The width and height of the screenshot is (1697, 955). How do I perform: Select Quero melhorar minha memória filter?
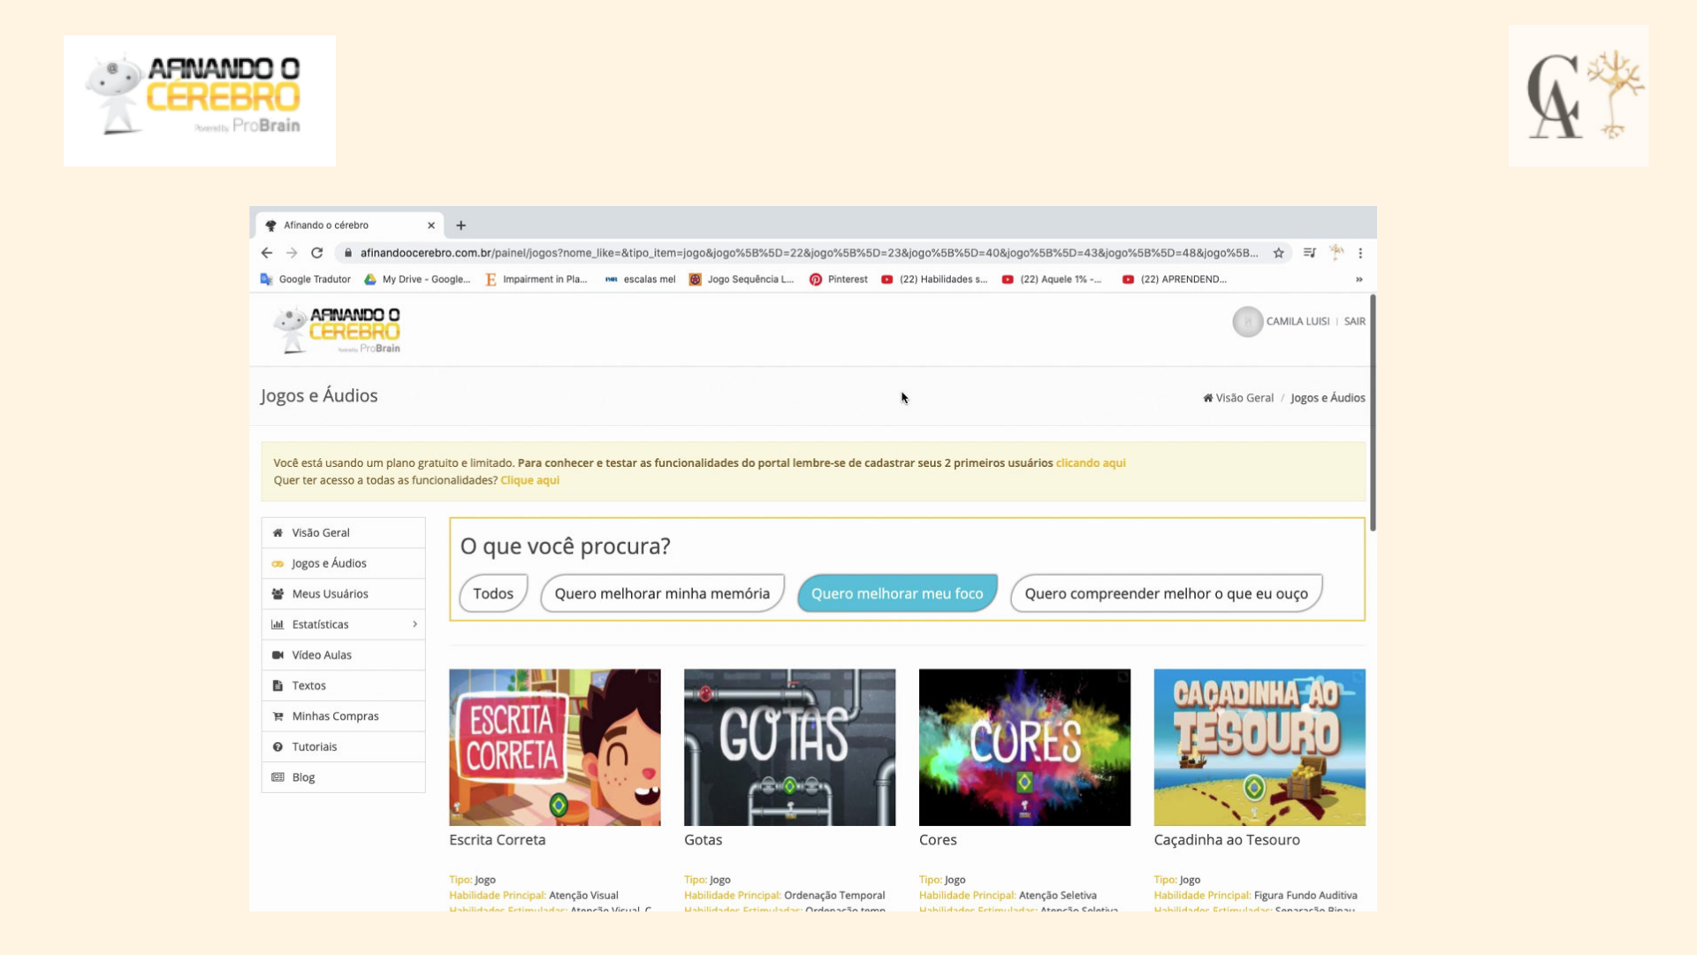662,593
